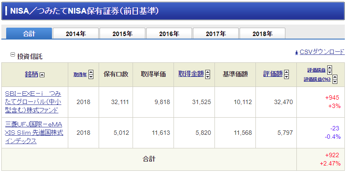
Task: Select the 投資信託 section heading
Action: click(30, 57)
